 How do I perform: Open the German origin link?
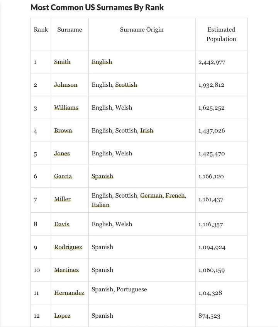tap(151, 196)
